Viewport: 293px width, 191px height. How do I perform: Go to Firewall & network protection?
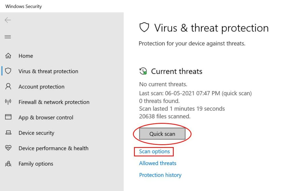54,102
